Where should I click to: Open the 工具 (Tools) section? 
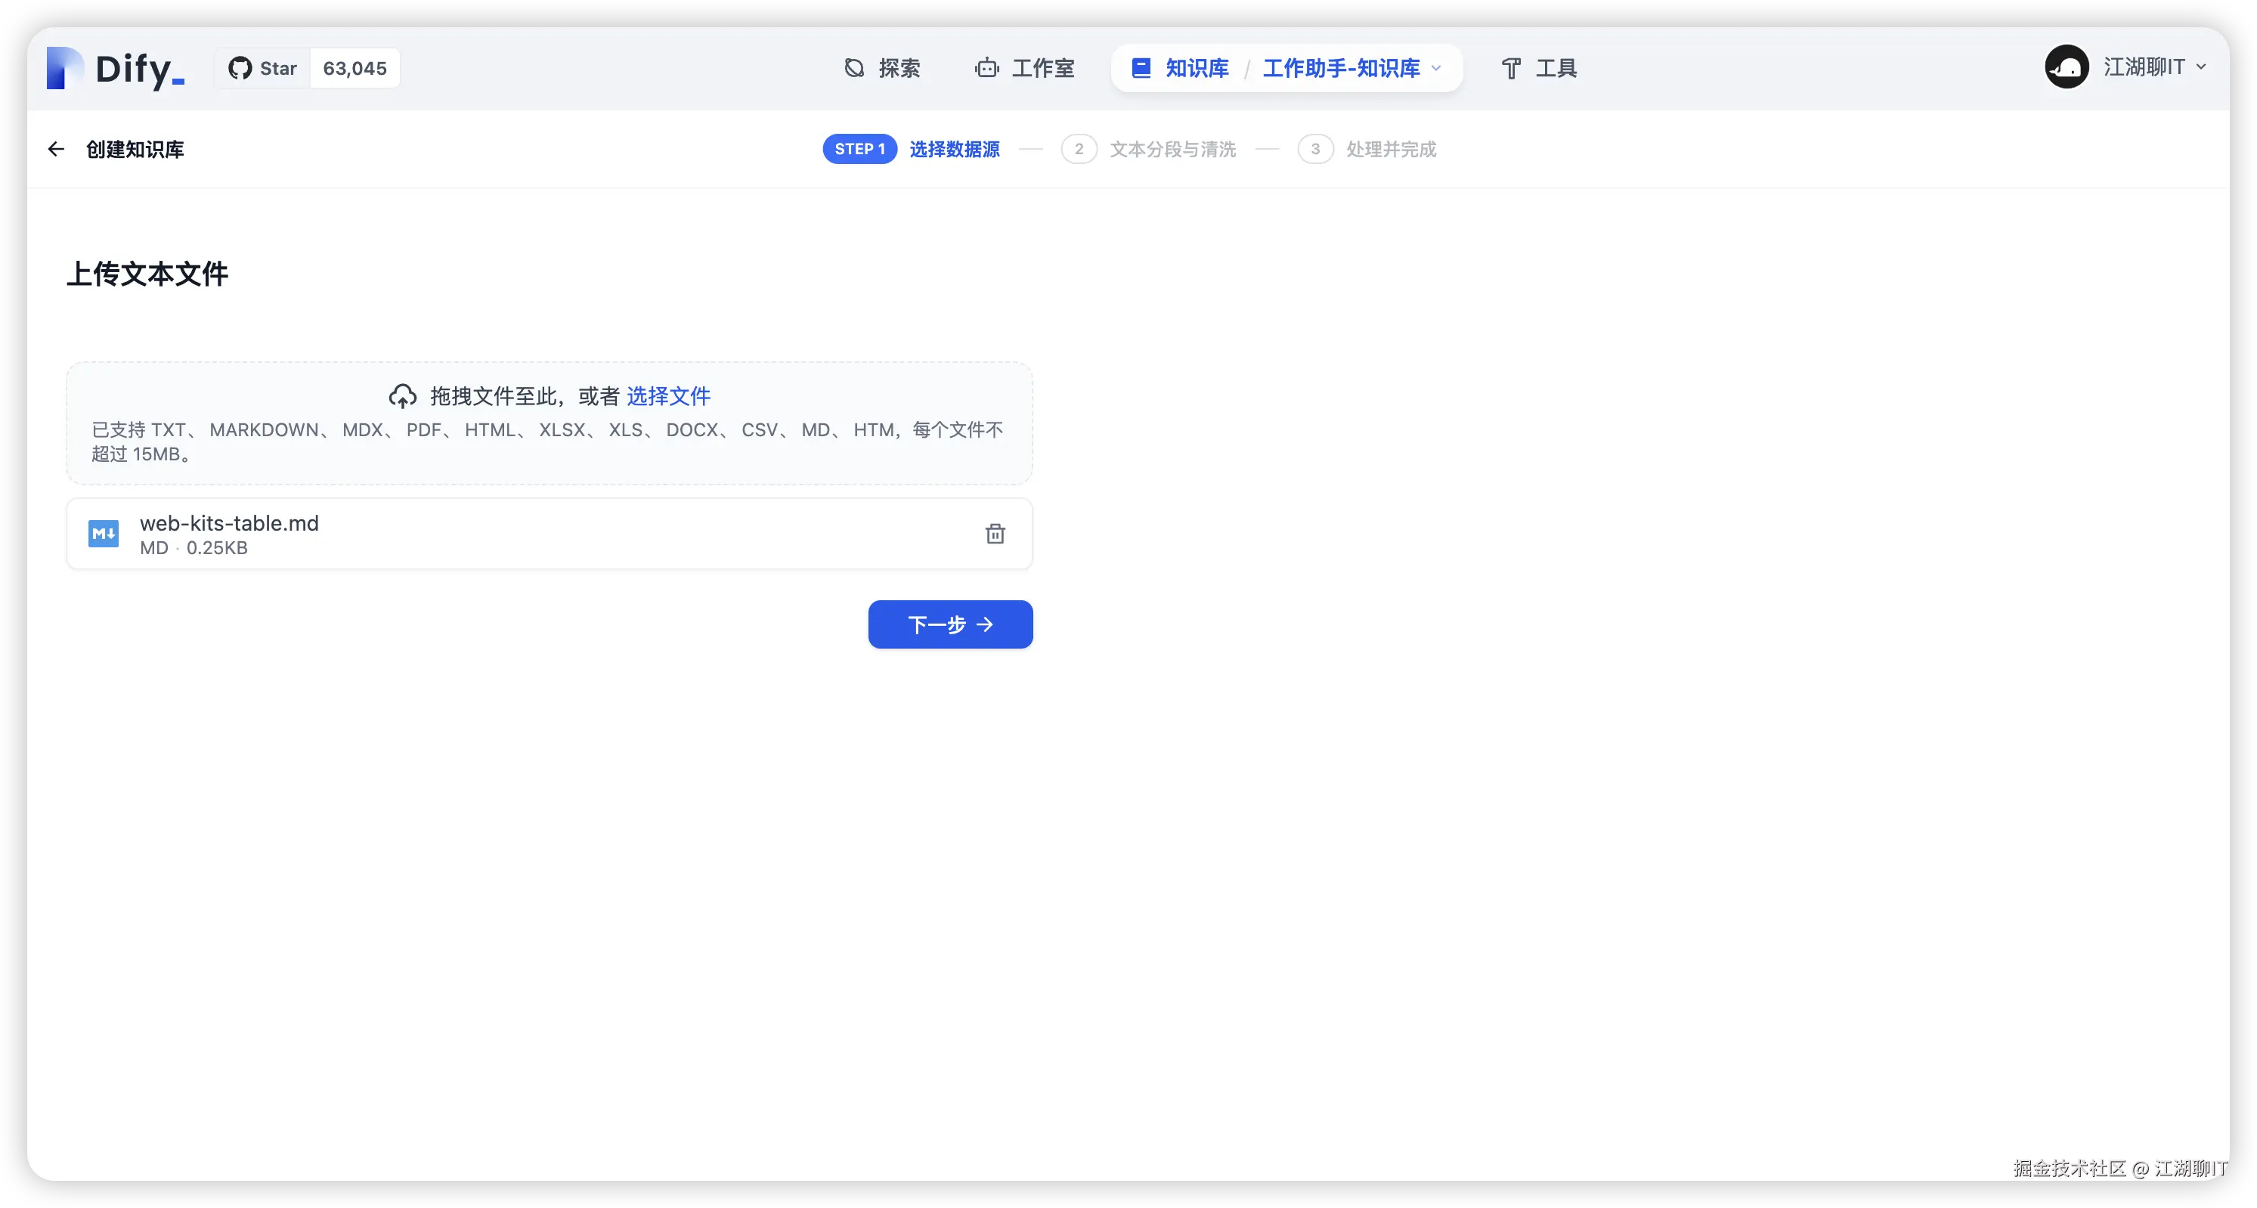pyautogui.click(x=1538, y=67)
